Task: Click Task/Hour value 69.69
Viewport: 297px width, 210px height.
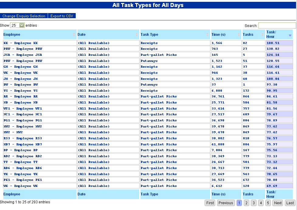Action: coord(279,186)
